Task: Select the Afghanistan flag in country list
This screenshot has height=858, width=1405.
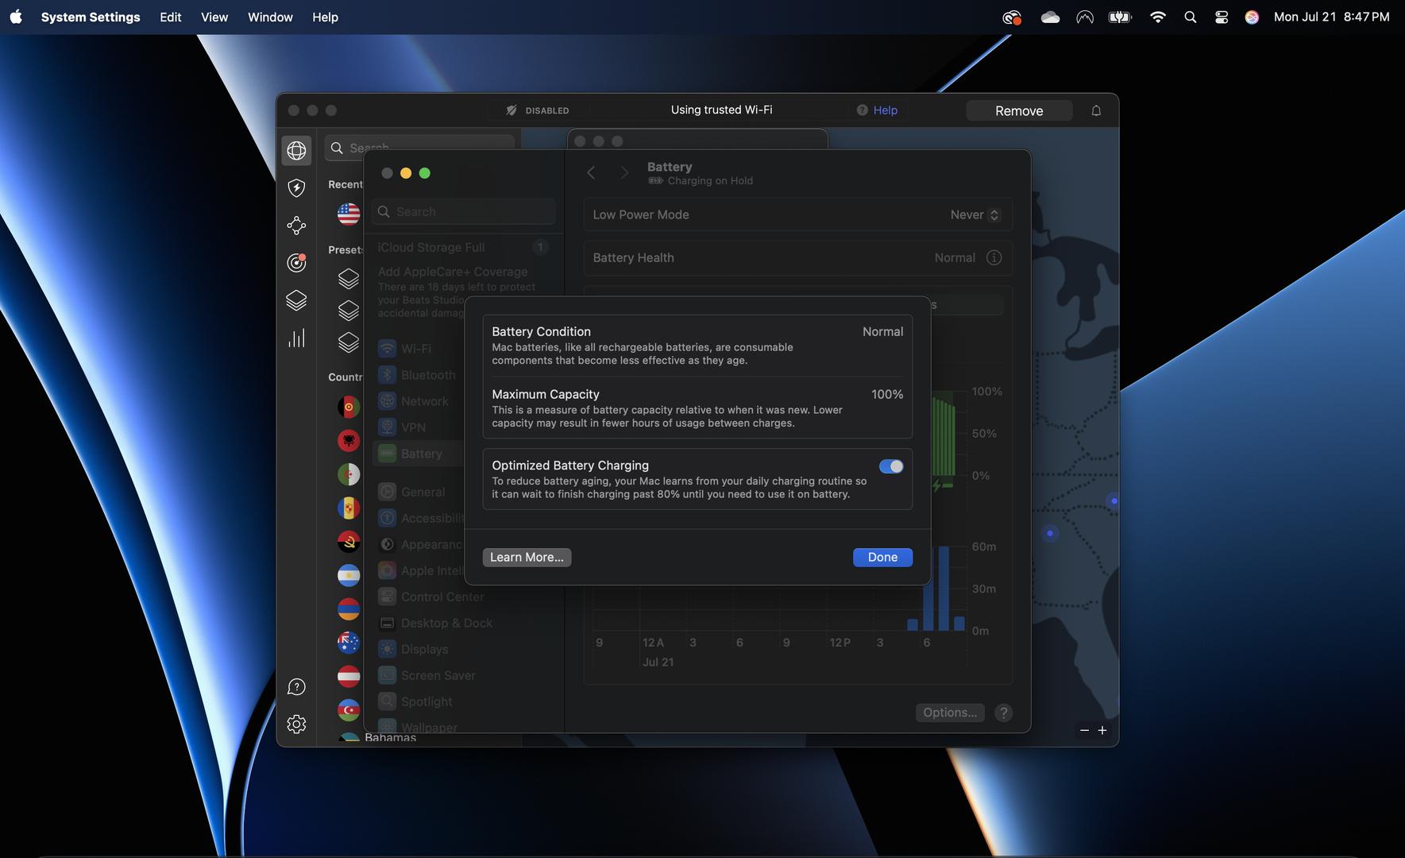Action: 349,407
